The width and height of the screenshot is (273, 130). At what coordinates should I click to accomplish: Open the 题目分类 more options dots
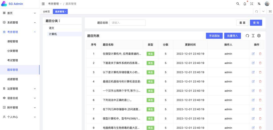pos(59,21)
